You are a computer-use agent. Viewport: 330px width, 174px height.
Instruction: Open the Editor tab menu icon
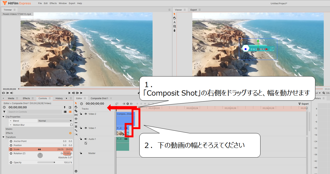point(85,98)
